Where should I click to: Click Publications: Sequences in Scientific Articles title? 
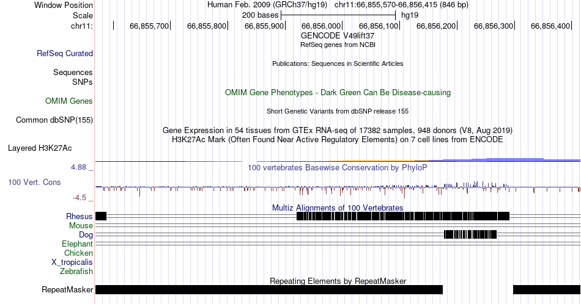point(338,63)
